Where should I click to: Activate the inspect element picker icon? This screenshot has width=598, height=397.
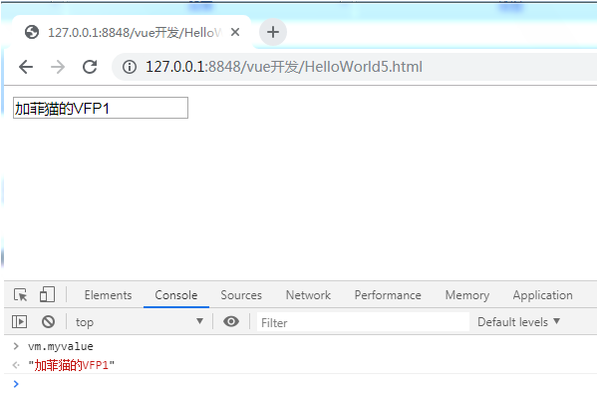click(x=20, y=295)
